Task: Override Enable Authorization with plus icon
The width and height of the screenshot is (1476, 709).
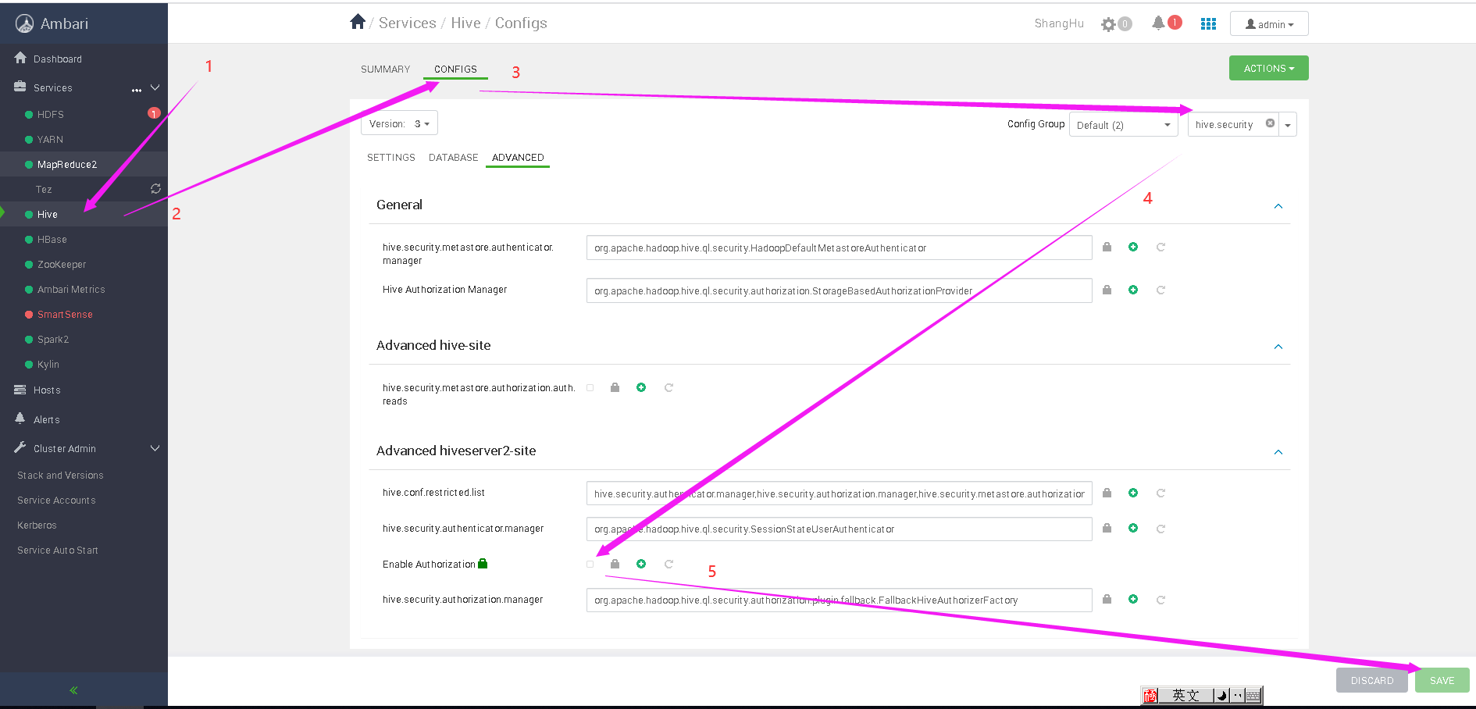Action: pos(641,564)
